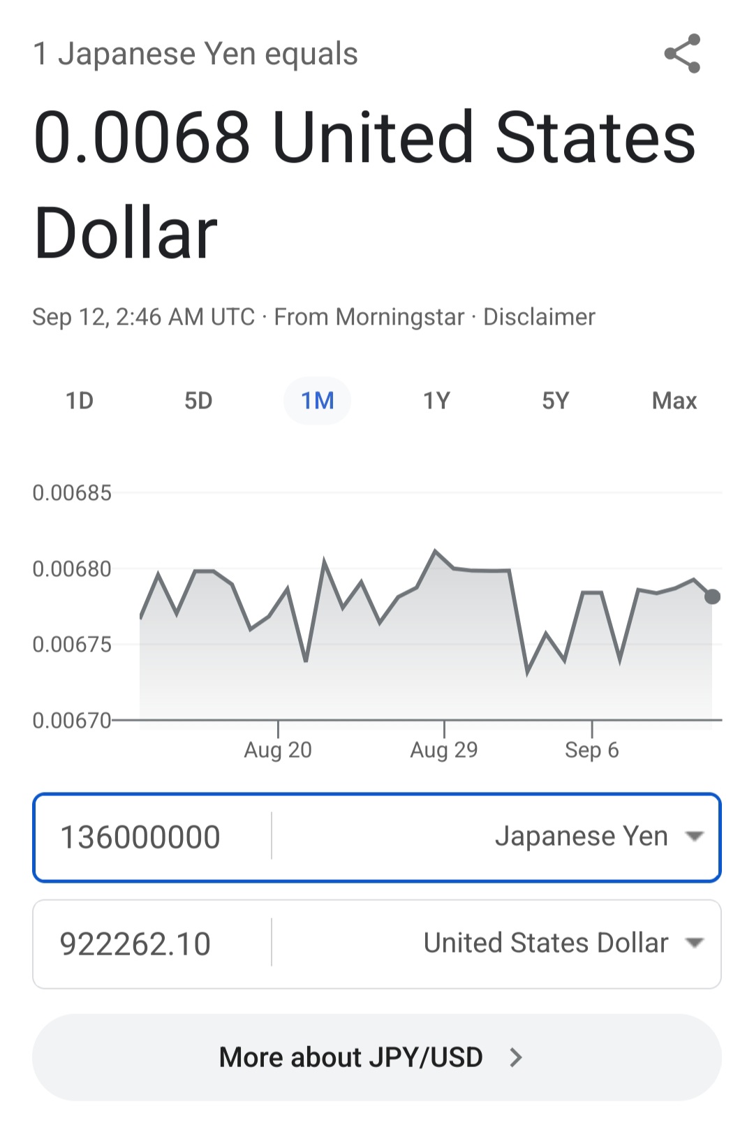Open More about JPY/USD
The width and height of the screenshot is (754, 1132).
[377, 1057]
